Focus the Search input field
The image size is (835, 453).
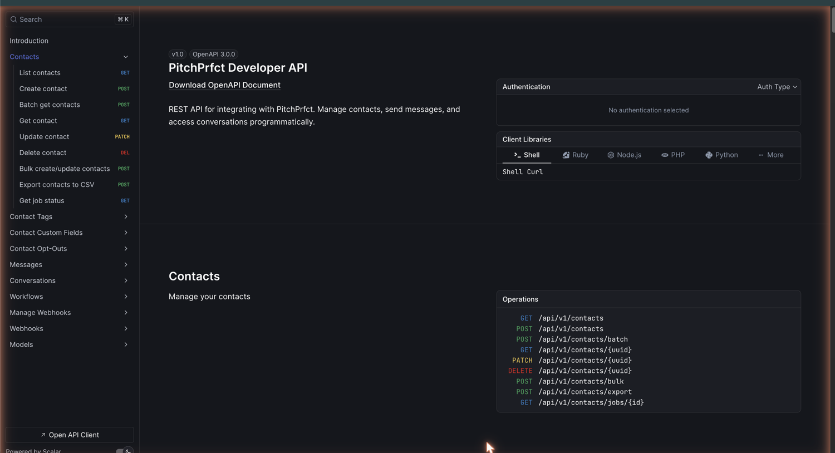(70, 19)
